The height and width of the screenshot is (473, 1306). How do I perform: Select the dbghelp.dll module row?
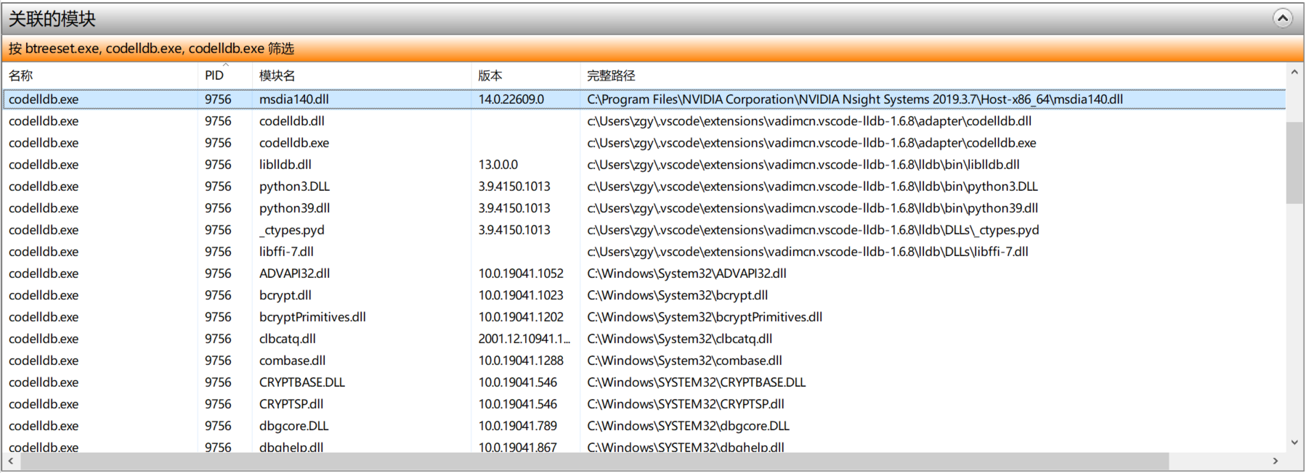(644, 446)
